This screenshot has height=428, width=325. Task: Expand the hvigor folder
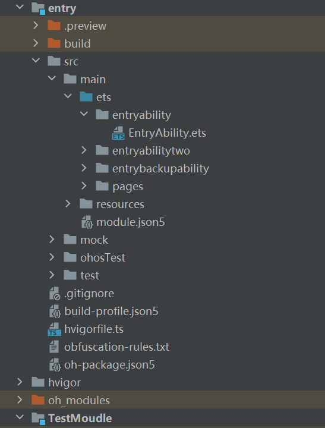pos(20,382)
